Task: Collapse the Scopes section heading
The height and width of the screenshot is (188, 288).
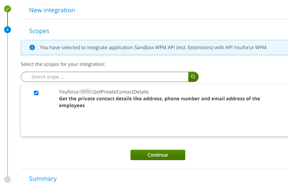Action: click(x=39, y=31)
